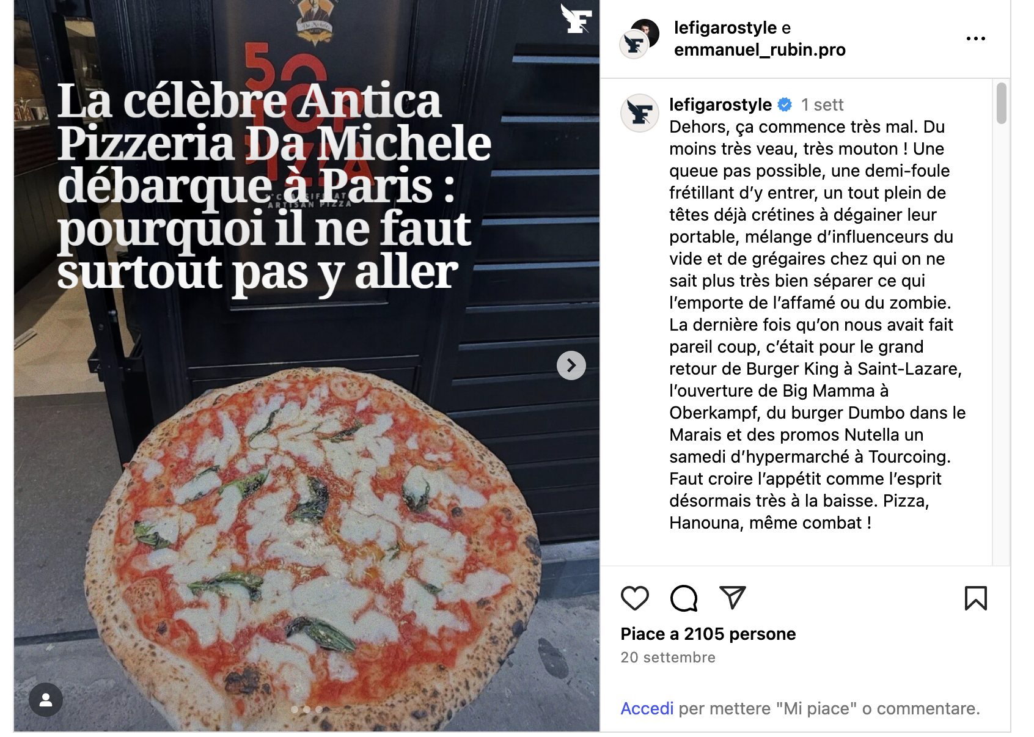Open the emmanuel_rubin.pro profile
Image resolution: width=1034 pixels, height=737 pixels.
coord(760,50)
